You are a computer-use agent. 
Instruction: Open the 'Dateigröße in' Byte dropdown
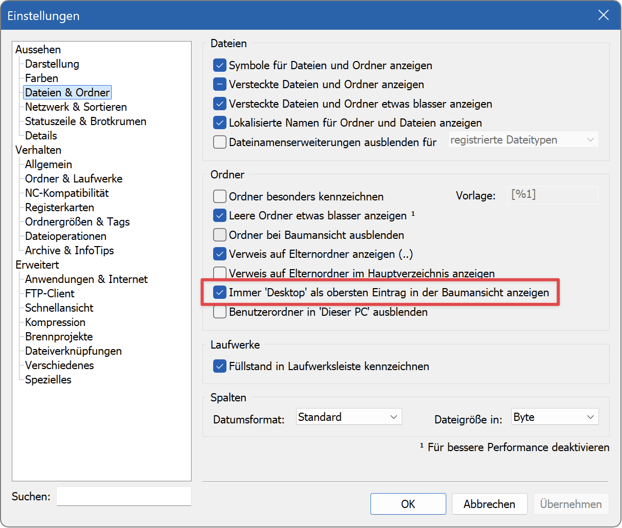554,417
